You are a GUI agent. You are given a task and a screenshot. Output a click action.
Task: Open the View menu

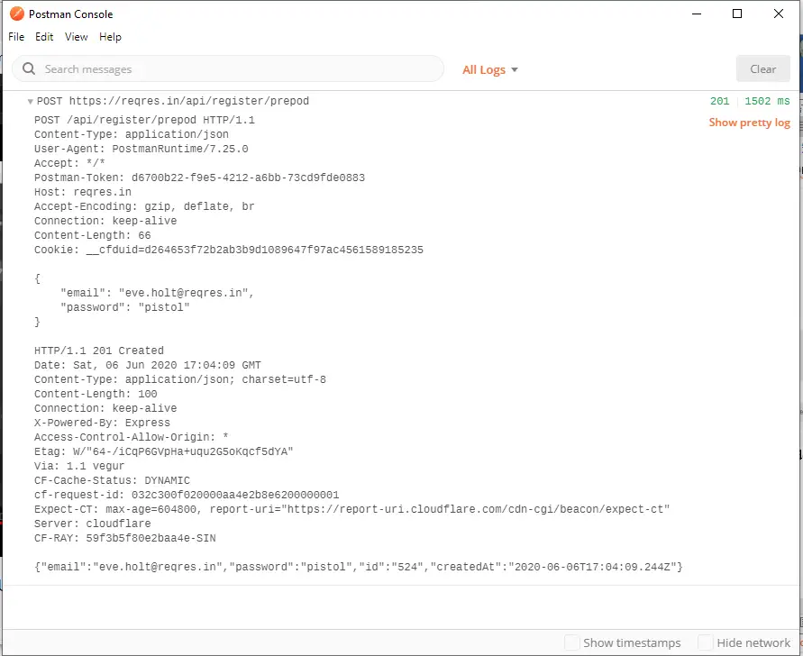[x=77, y=37]
